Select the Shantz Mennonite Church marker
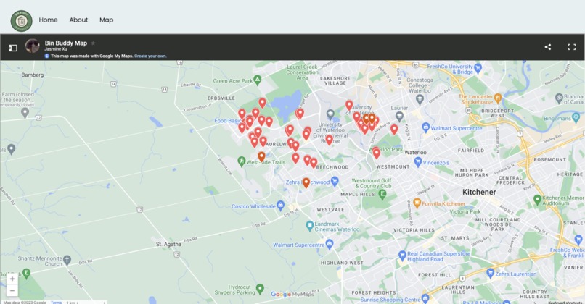Screen dimensions: 585x304 point(67,260)
